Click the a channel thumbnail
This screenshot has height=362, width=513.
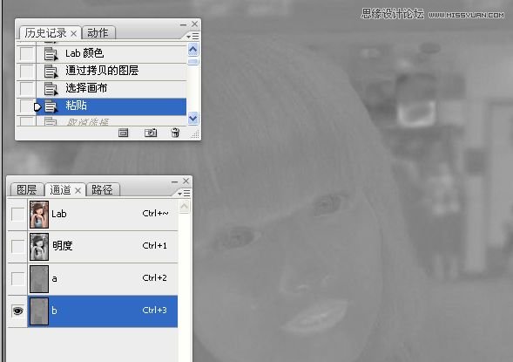39,279
